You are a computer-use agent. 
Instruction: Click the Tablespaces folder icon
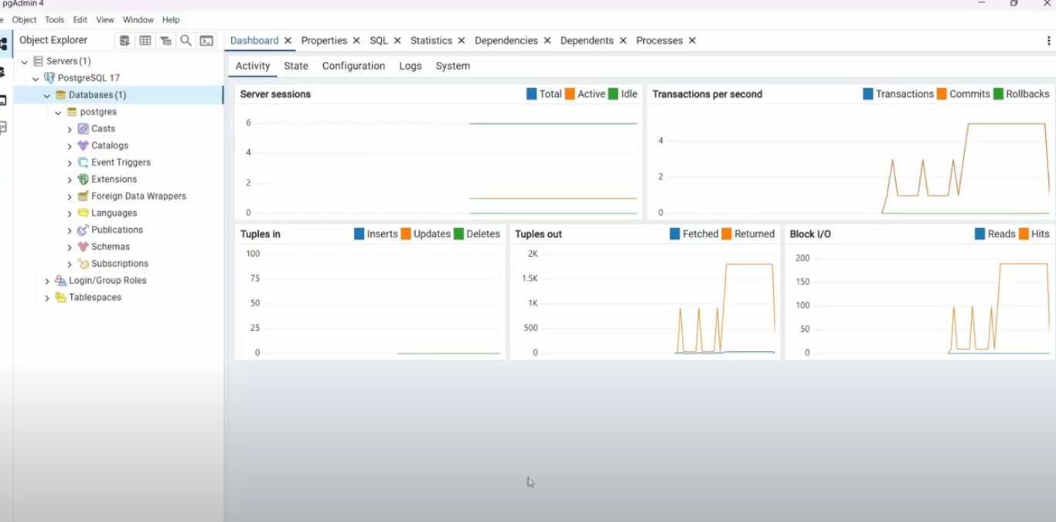pos(60,298)
